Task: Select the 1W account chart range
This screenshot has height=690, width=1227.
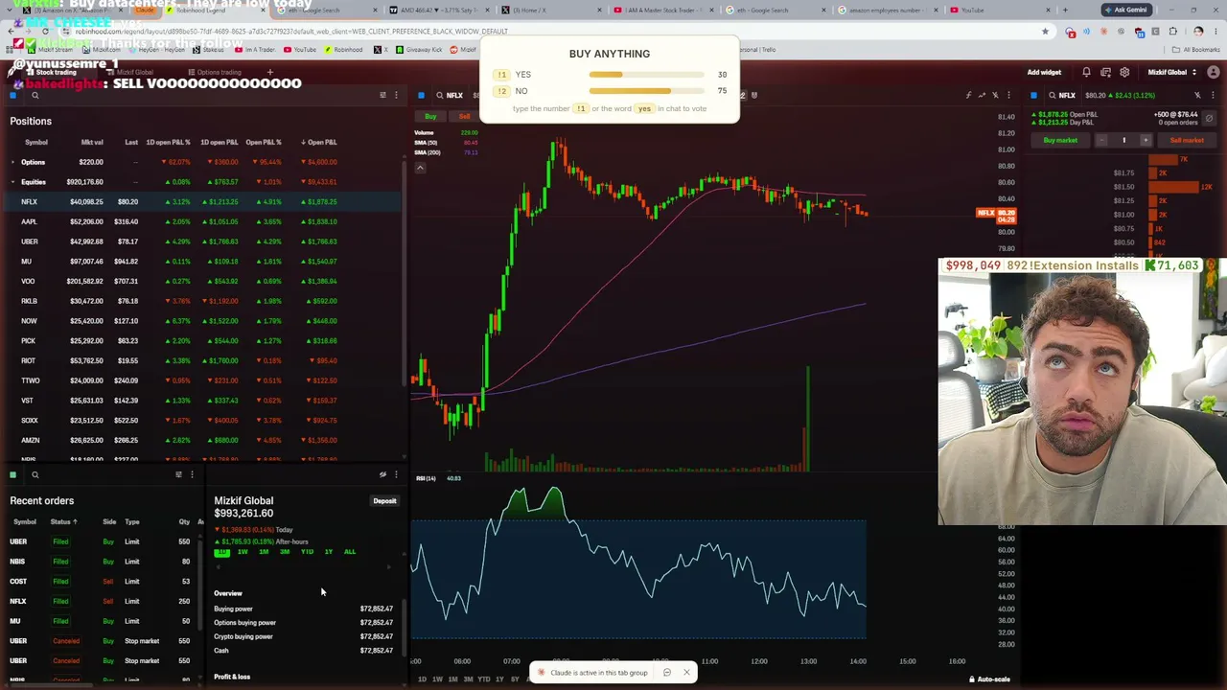Action: (x=243, y=551)
